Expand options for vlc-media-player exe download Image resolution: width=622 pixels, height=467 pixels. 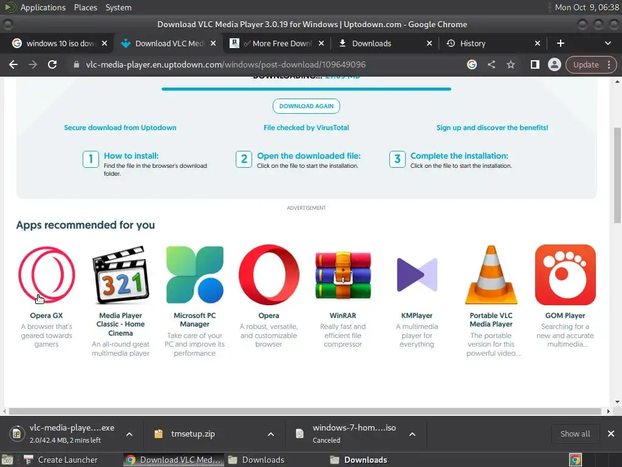[129, 434]
